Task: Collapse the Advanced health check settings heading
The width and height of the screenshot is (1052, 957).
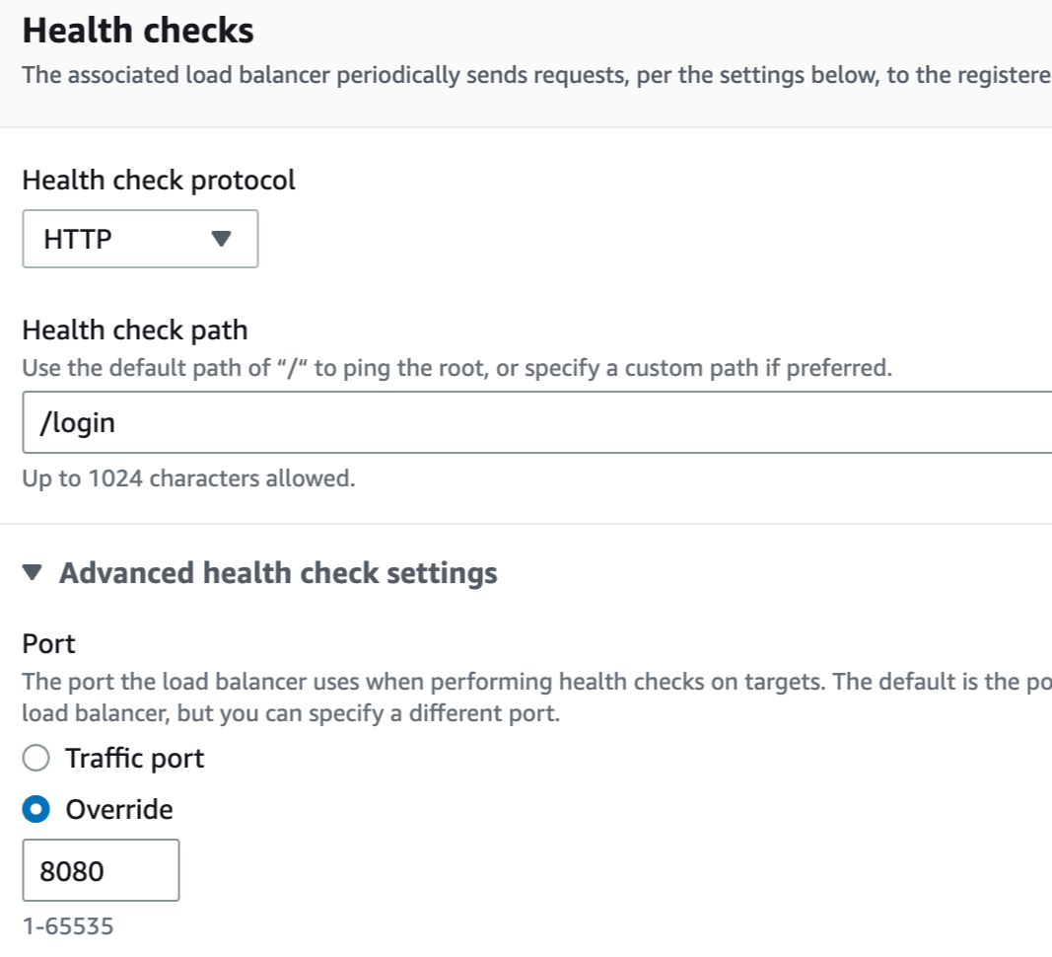Action: coord(278,573)
